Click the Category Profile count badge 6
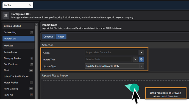This screenshot has height=106, width=189. [32, 58]
